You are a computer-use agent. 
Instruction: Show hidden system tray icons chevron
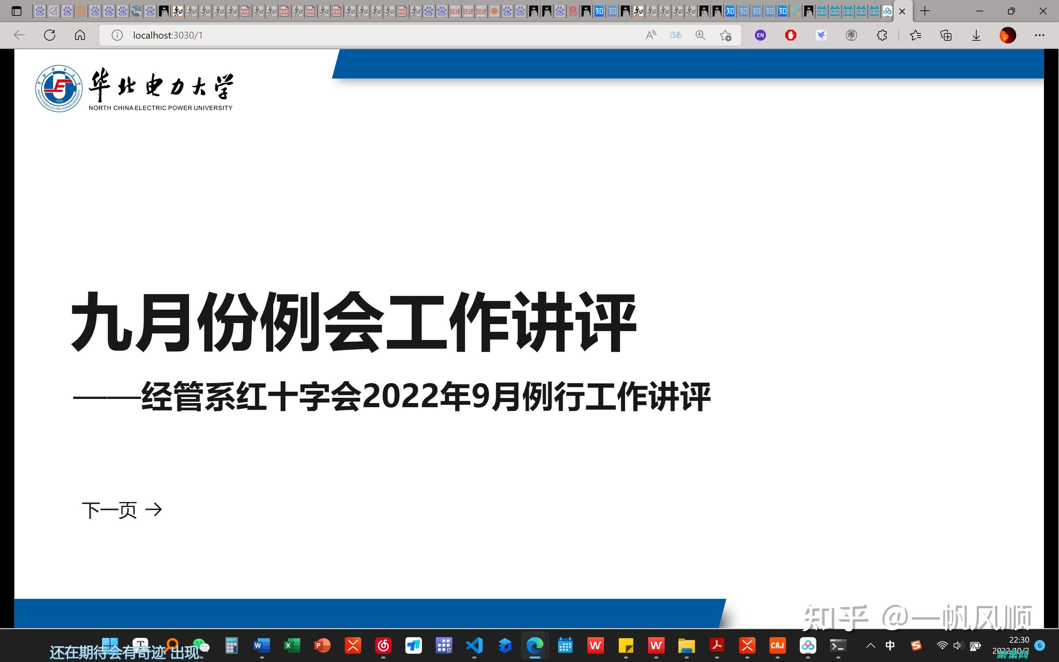(x=870, y=645)
